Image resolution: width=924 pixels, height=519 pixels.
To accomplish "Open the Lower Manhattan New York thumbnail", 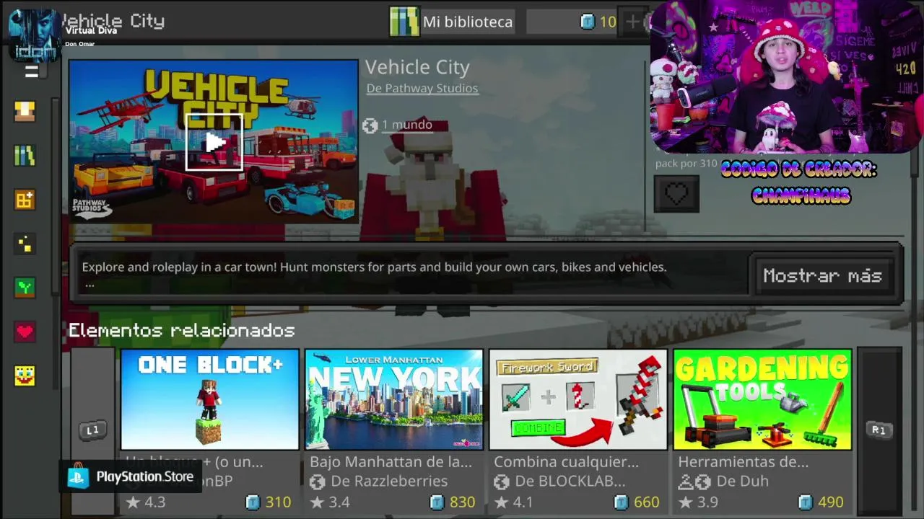I will (393, 399).
